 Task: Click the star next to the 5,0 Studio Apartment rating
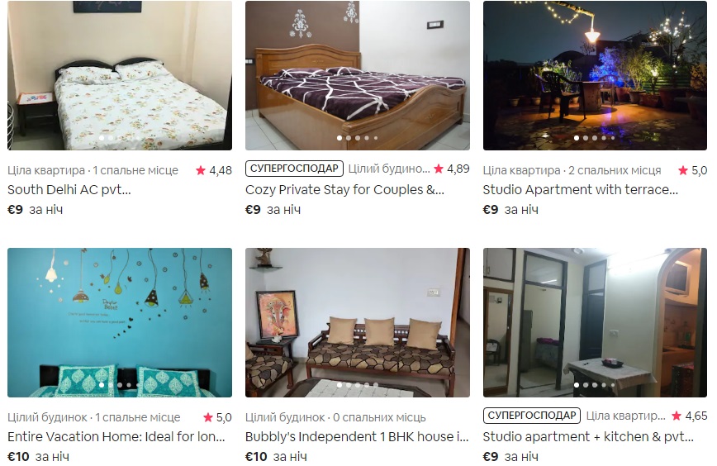pos(683,170)
